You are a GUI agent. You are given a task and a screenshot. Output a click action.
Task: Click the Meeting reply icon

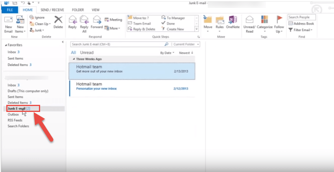pyautogui.click(x=113, y=20)
